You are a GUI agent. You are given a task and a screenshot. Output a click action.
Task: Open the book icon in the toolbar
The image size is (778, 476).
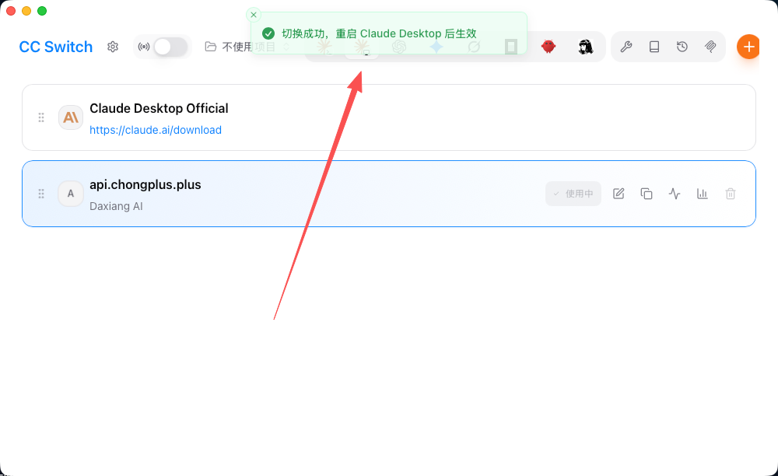(654, 47)
